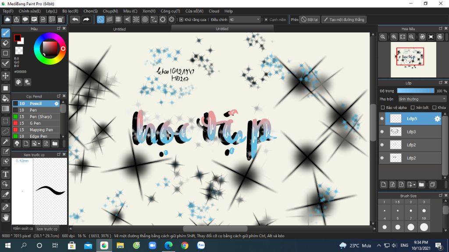Screen dimensions: 449x252
Task: Open Google Chrome from the taskbar
Action: coord(185,245)
